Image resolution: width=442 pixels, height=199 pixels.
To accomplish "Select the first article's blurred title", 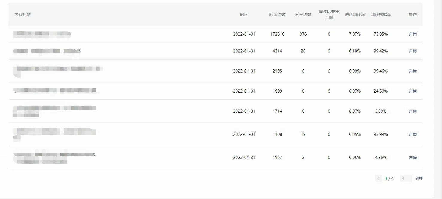I will [x=42, y=35].
